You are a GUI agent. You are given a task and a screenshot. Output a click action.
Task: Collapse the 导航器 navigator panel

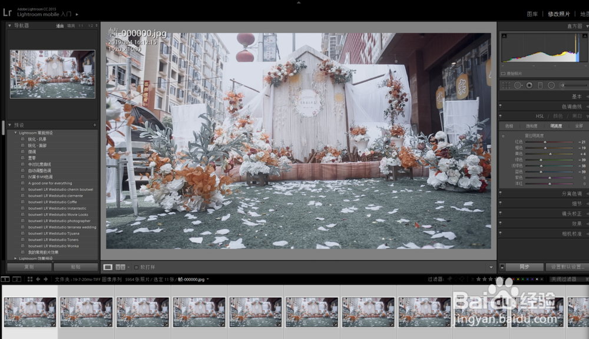coord(9,25)
